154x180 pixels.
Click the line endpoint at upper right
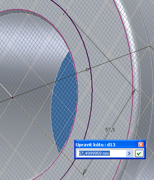(150, 46)
